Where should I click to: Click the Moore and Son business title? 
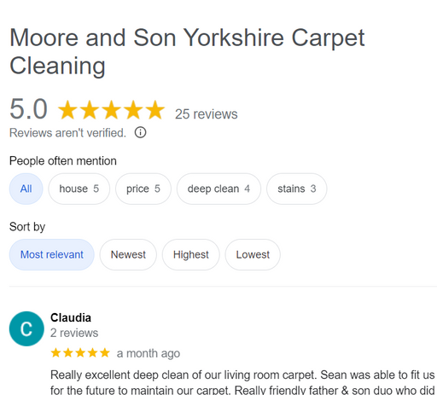[187, 51]
